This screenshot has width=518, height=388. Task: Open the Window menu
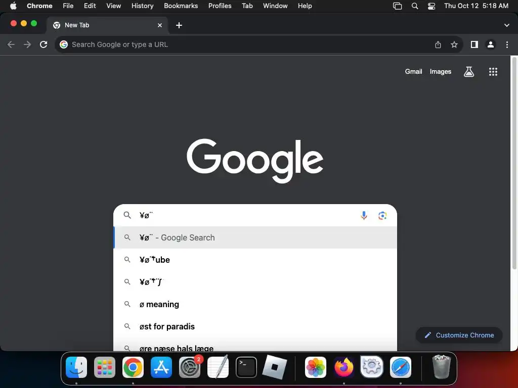275,6
